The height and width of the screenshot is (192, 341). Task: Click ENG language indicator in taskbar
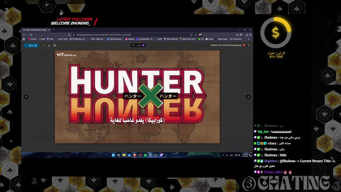tap(232, 155)
